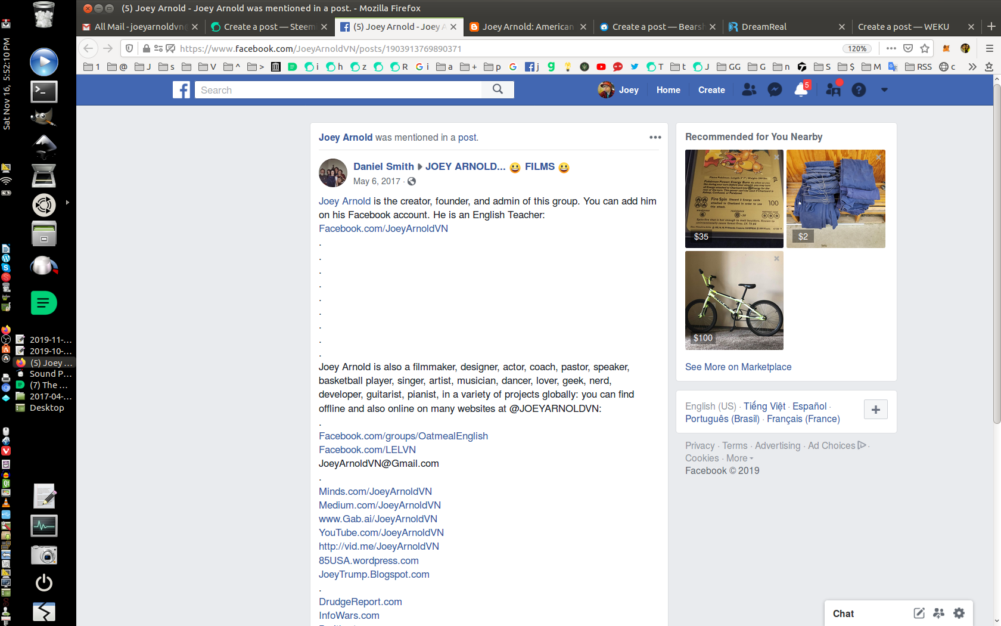1001x626 pixels.
Task: Open See More on Marketplace link
Action: coord(738,367)
